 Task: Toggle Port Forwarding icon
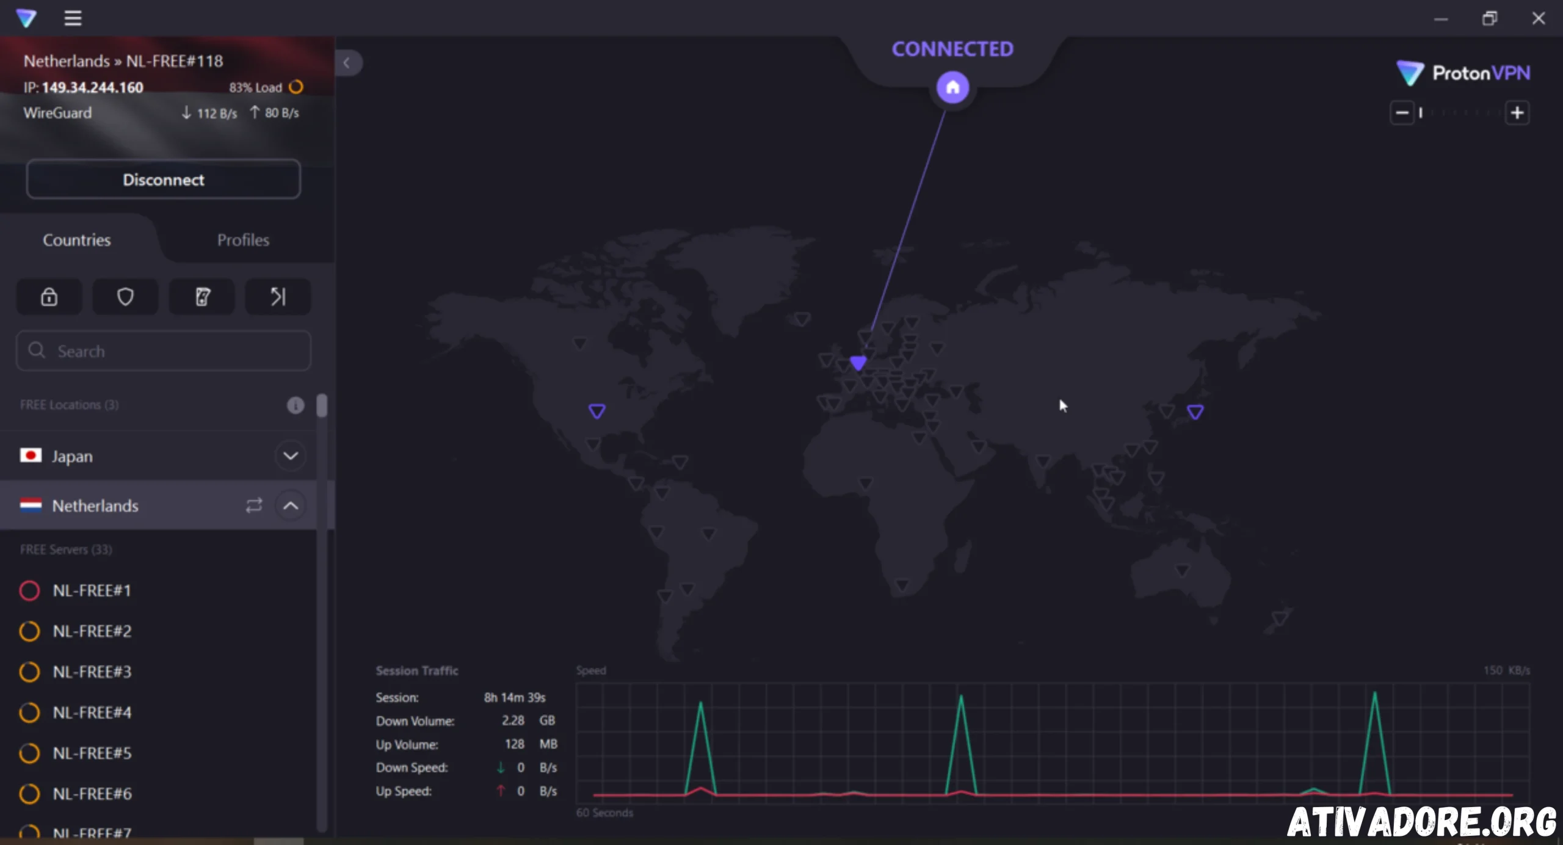pos(278,297)
